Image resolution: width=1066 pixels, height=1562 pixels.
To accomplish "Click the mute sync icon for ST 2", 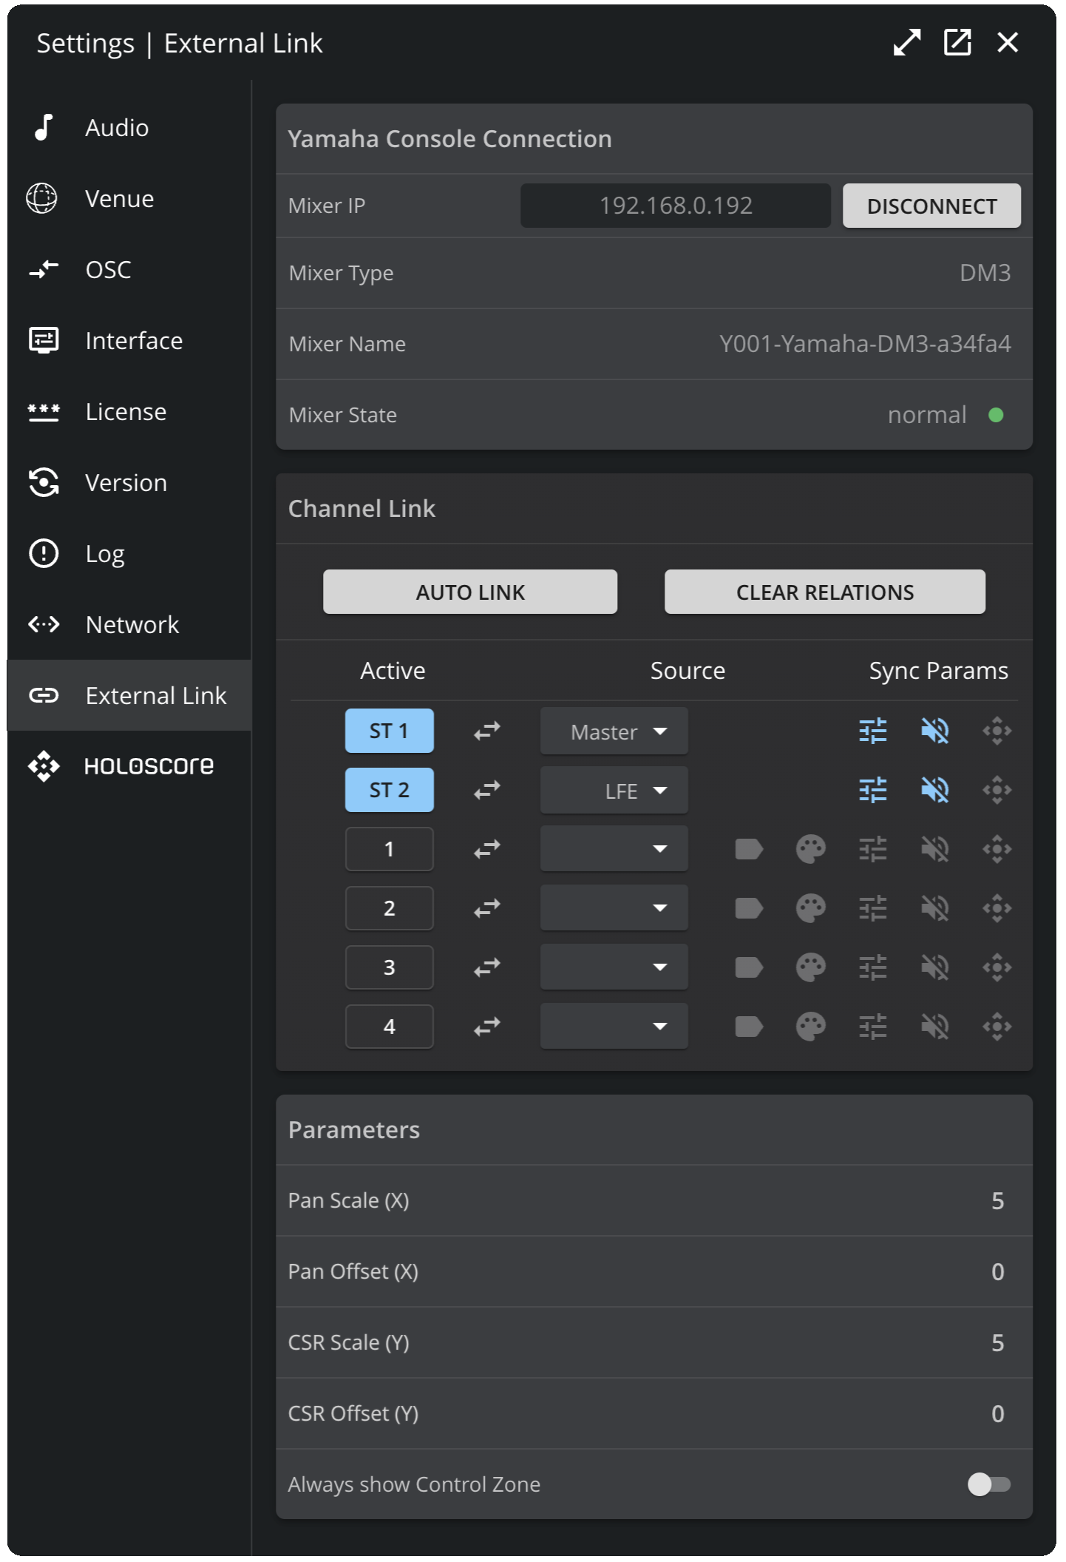I will pyautogui.click(x=934, y=790).
